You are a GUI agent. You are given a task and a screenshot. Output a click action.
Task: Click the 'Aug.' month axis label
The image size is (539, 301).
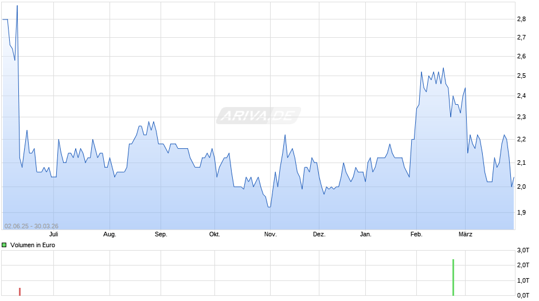coord(110,235)
